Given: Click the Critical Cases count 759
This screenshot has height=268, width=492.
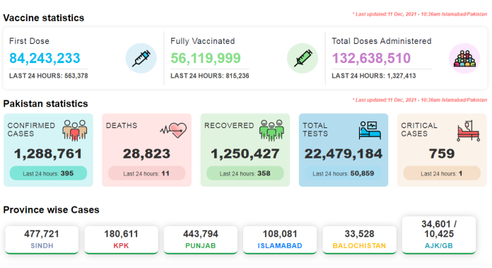Looking at the screenshot, I should tap(442, 153).
